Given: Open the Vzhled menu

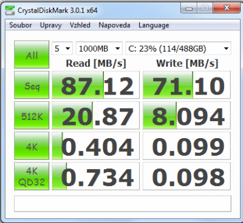Looking at the screenshot, I should click(x=80, y=25).
